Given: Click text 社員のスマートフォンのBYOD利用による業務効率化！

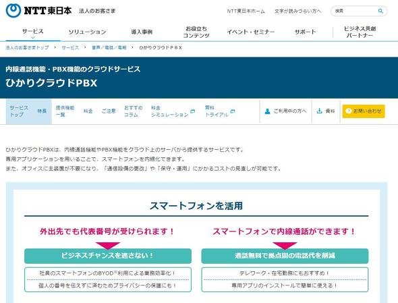Looking at the screenshot, I should pyautogui.click(x=108, y=273).
